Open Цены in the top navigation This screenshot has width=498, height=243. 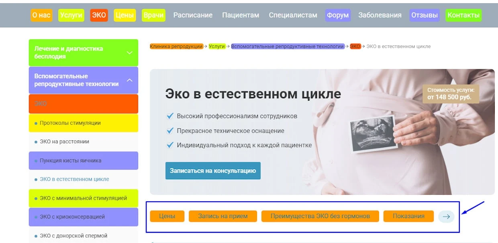(124, 15)
